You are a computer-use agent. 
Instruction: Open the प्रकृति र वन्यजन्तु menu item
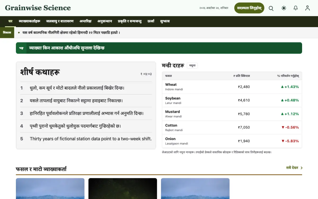(130, 21)
